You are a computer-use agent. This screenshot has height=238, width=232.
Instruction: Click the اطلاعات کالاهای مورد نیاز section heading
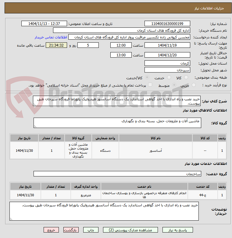205,110
